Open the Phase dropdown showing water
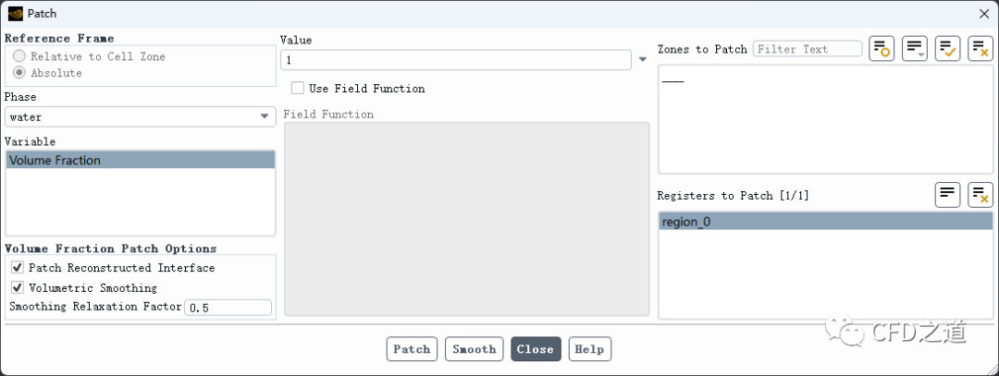999x376 pixels. pos(141,117)
